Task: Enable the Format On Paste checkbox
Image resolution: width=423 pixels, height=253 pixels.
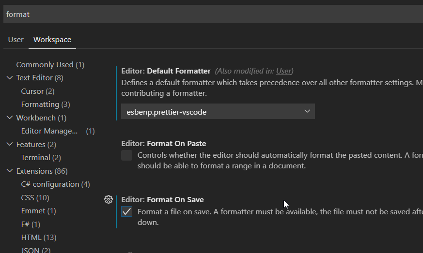Action: (x=127, y=155)
